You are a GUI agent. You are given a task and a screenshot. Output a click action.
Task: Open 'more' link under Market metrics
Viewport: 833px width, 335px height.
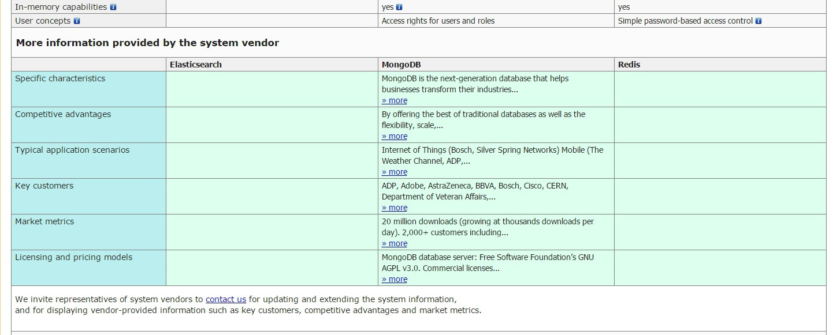(x=395, y=243)
